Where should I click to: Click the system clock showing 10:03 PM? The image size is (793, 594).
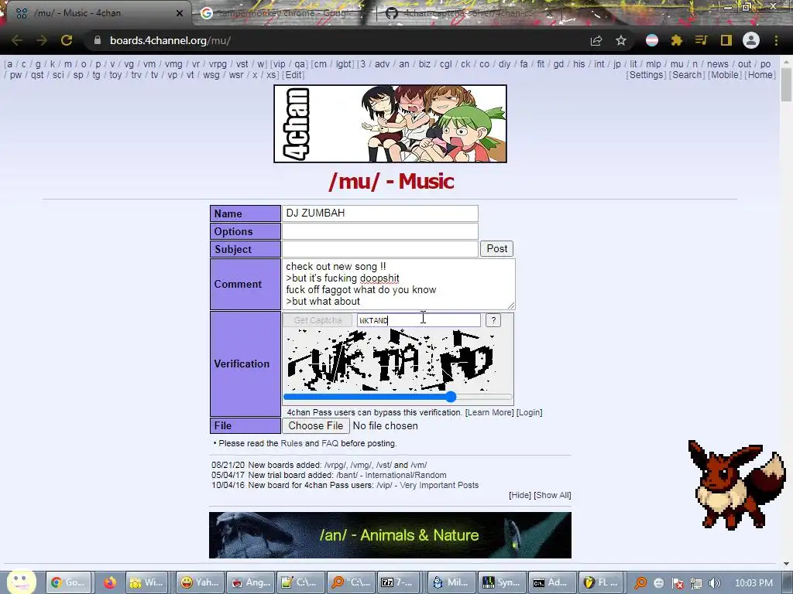[754, 583]
